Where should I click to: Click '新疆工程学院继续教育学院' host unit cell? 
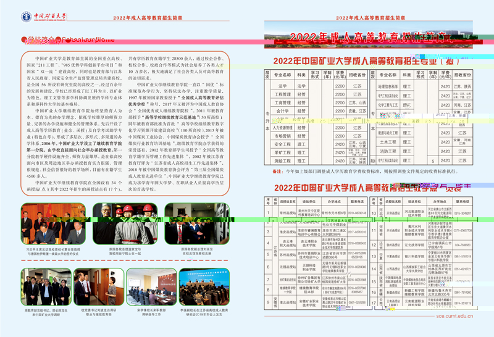point(414,293)
